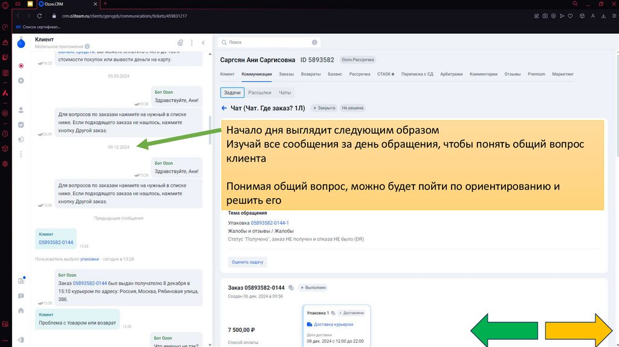Click the padlock site info icon in address bar
This screenshot has height=347, width=619.
pos(54,16)
